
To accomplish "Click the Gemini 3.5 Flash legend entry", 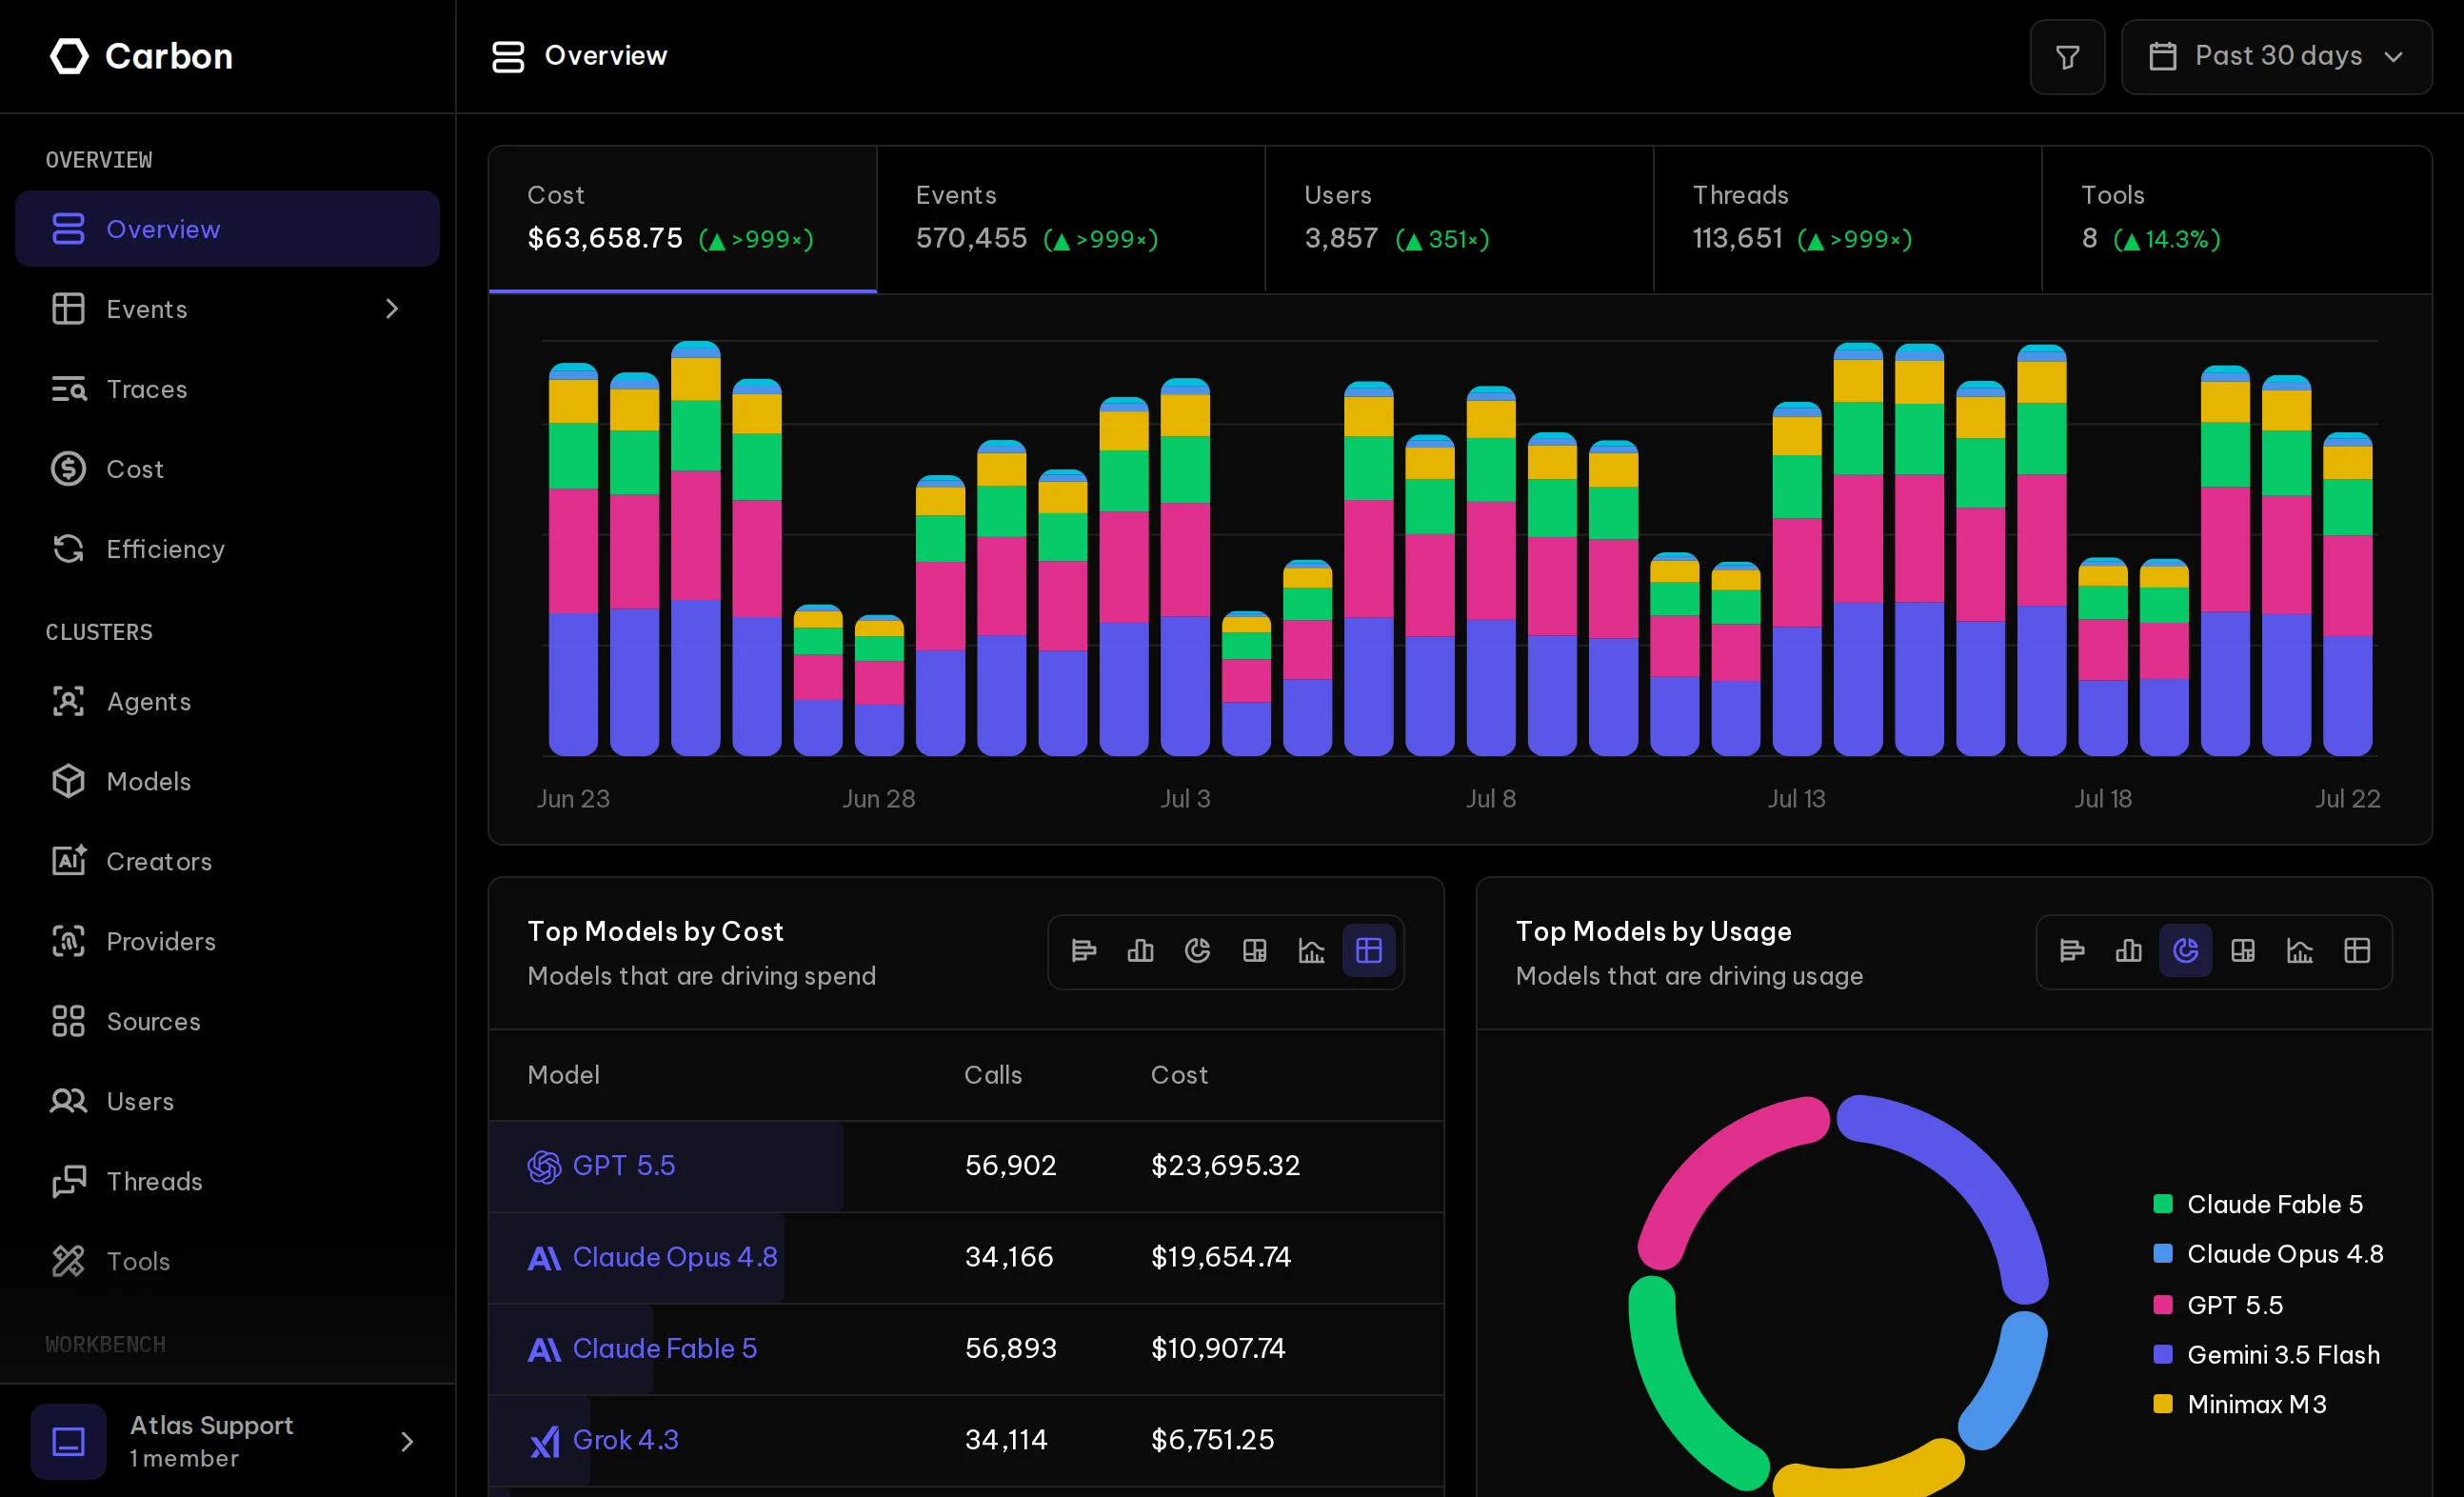I will pos(2267,1355).
